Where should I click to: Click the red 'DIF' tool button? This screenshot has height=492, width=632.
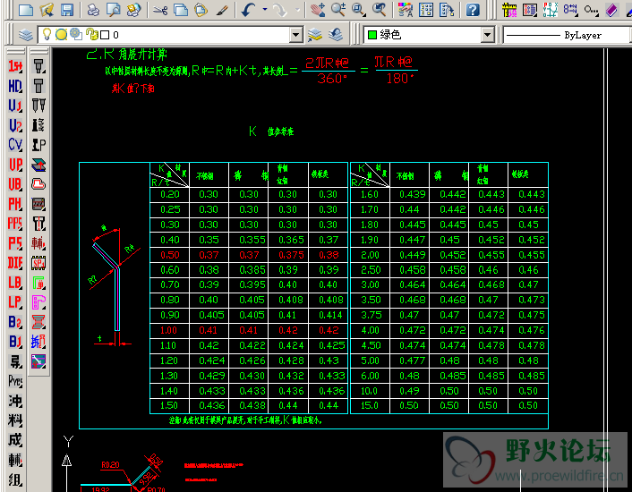click(x=15, y=263)
